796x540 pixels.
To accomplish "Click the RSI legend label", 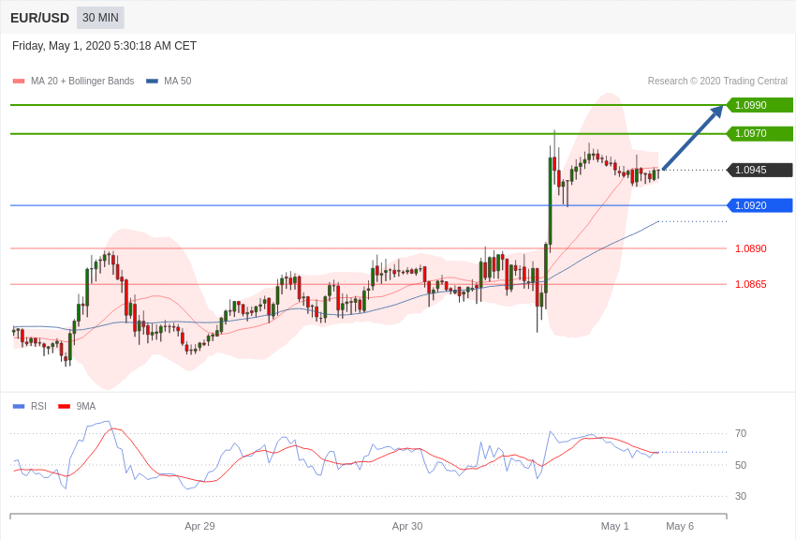I will point(38,406).
